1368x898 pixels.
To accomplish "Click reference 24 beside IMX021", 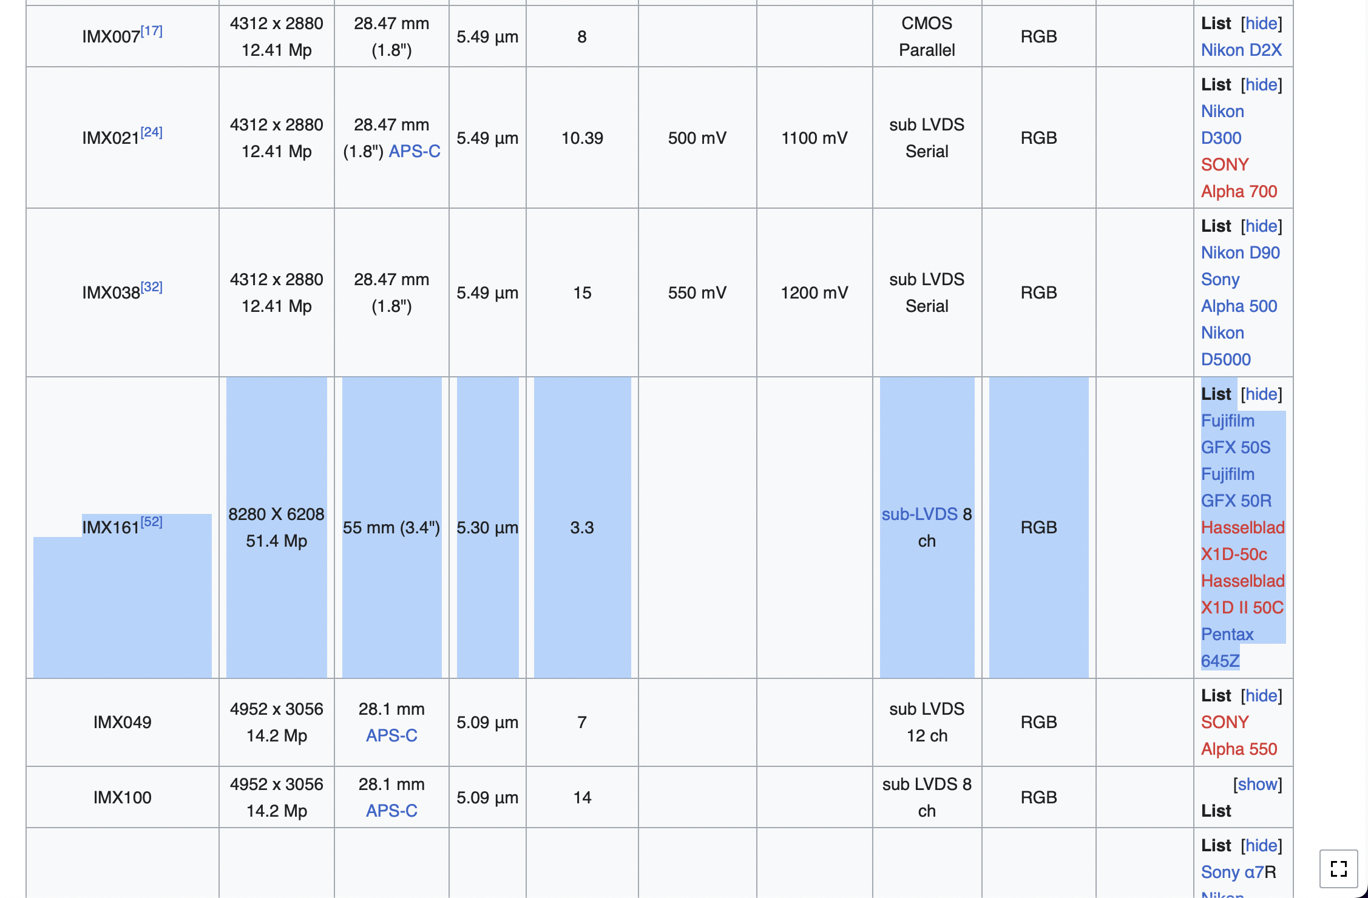I will coord(152,132).
